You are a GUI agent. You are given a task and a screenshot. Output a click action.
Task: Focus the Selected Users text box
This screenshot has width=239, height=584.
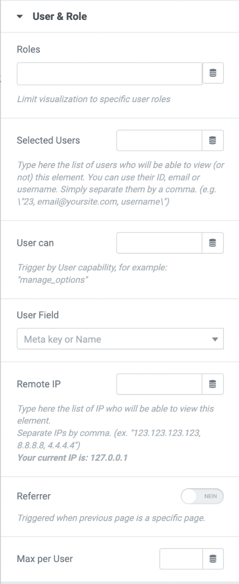coord(159,141)
